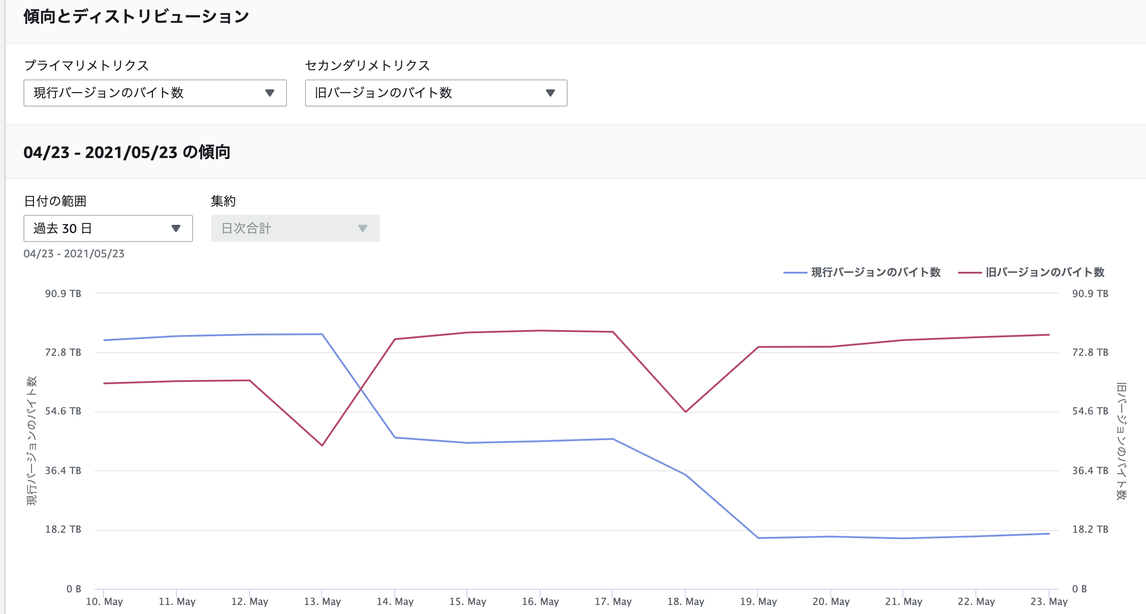Click the blue line point at 19. May
The width and height of the screenshot is (1146, 614).
click(x=758, y=538)
